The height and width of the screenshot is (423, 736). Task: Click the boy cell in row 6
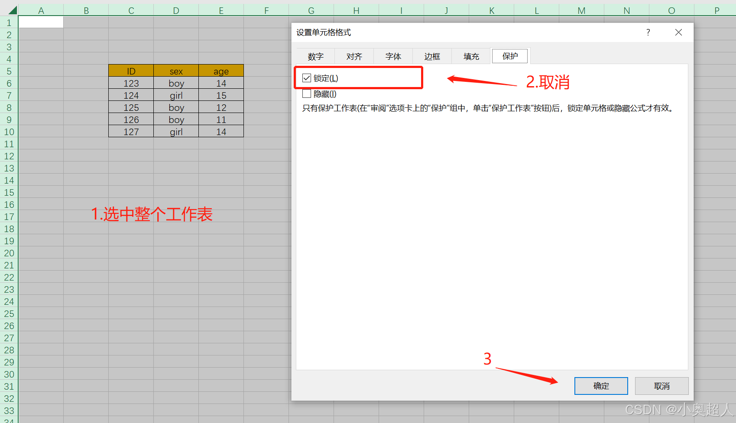[x=176, y=83]
